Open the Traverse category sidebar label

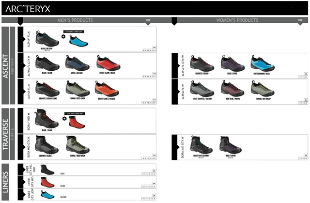tap(5, 134)
